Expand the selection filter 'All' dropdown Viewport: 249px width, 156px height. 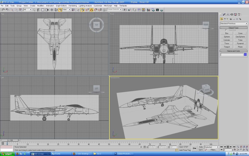pyautogui.click(x=27, y=10)
